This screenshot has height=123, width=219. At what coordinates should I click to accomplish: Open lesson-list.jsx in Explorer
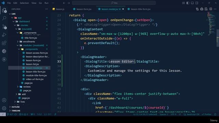coord(32,64)
